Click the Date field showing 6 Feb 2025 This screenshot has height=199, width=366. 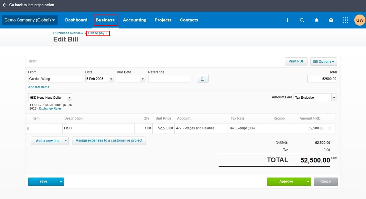point(97,79)
